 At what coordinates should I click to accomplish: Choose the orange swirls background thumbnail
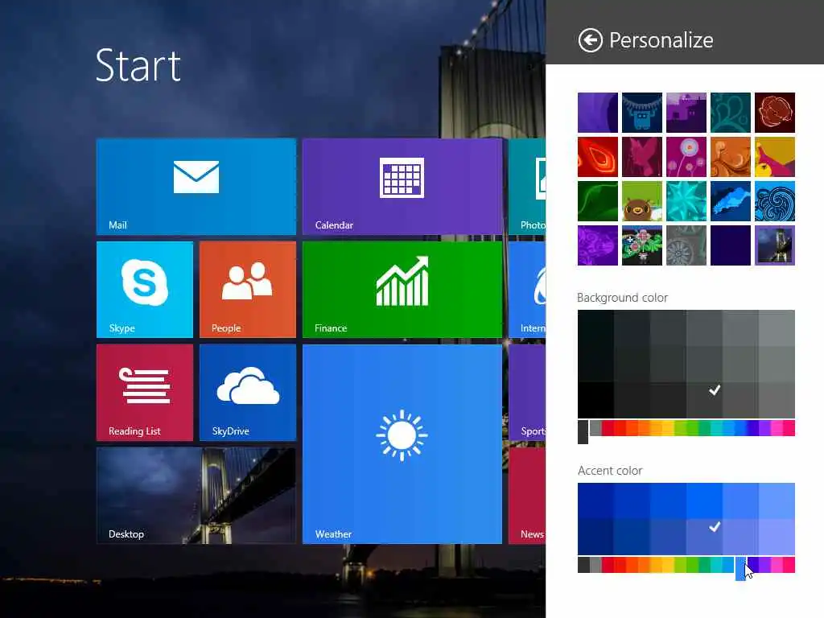(731, 157)
